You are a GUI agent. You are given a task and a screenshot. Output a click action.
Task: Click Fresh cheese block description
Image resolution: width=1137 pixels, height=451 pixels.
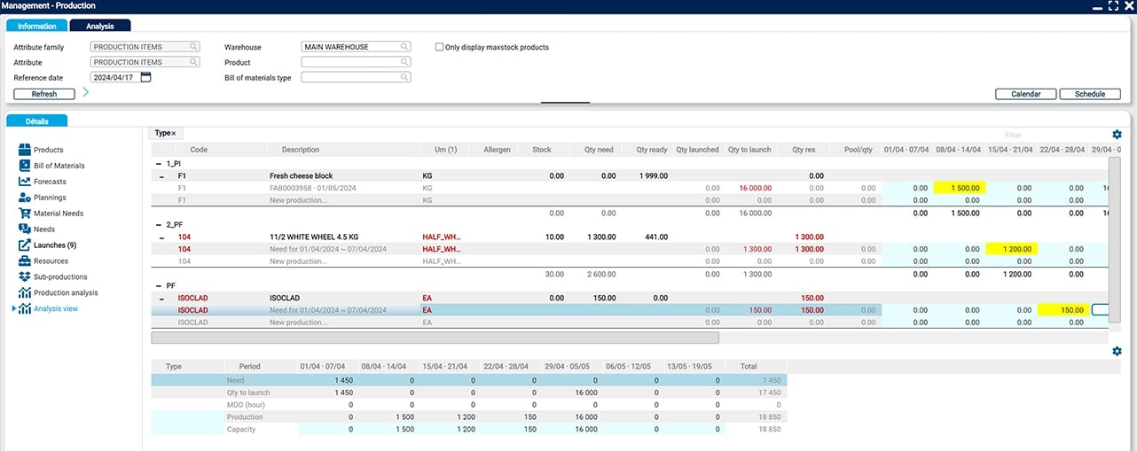[303, 176]
